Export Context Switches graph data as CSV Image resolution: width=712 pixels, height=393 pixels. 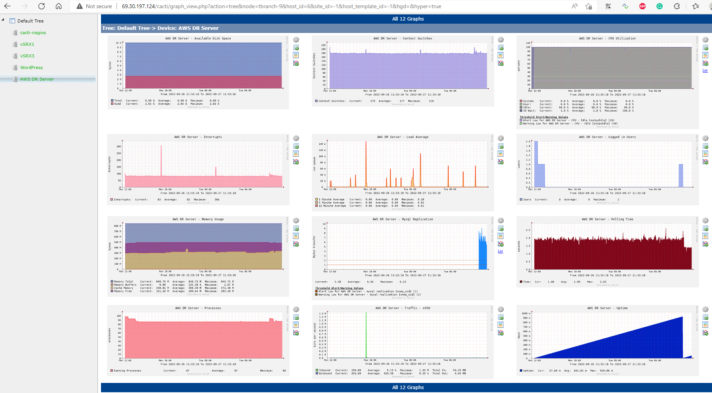coord(501,48)
